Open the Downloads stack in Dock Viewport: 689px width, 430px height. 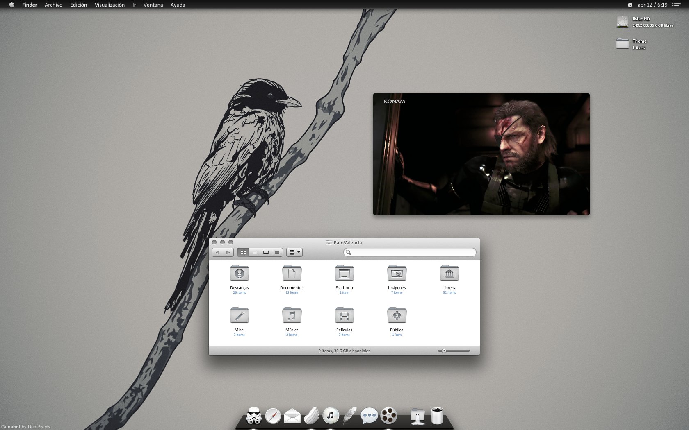pyautogui.click(x=418, y=416)
